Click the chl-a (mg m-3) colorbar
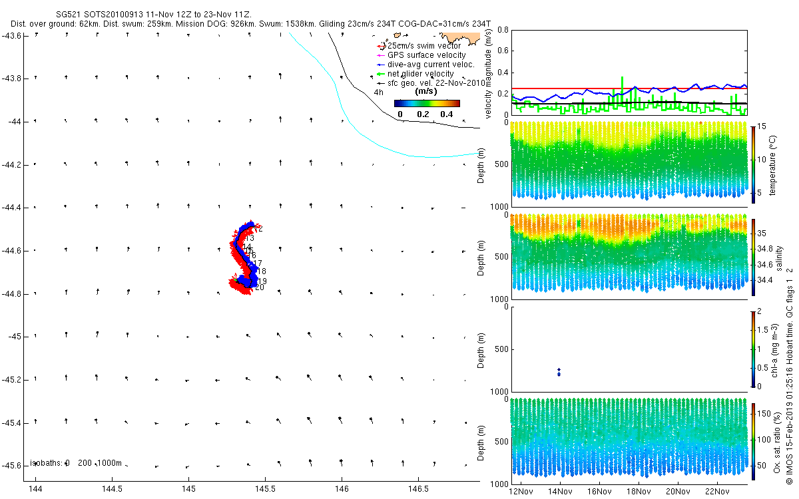The height and width of the screenshot is (499, 799). [x=753, y=349]
